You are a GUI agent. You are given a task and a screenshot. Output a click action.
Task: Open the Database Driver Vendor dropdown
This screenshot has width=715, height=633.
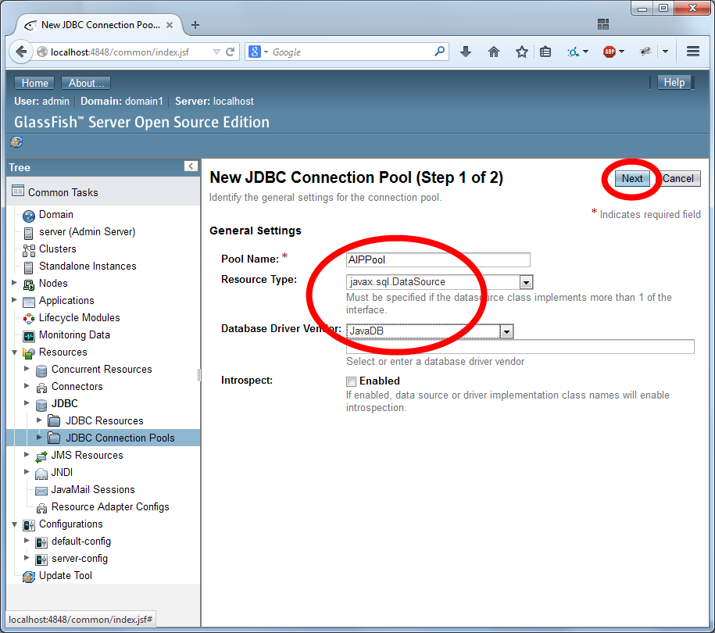[506, 331]
